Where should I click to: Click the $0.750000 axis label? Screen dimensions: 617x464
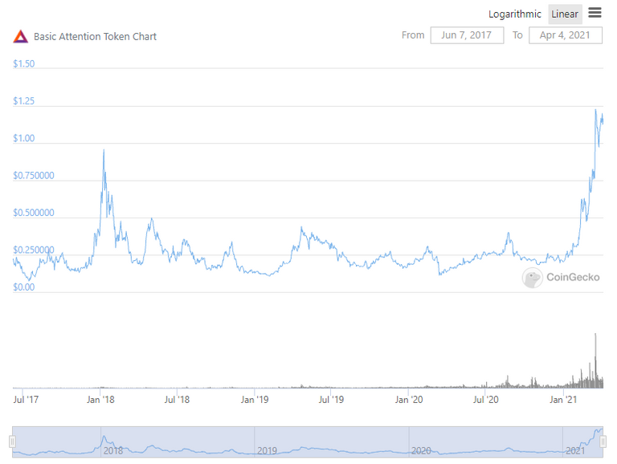34,175
